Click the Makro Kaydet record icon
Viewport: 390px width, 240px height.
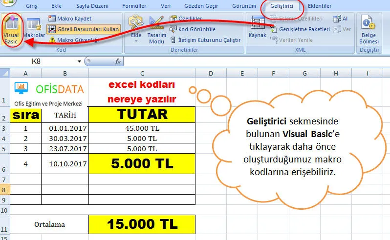point(52,19)
